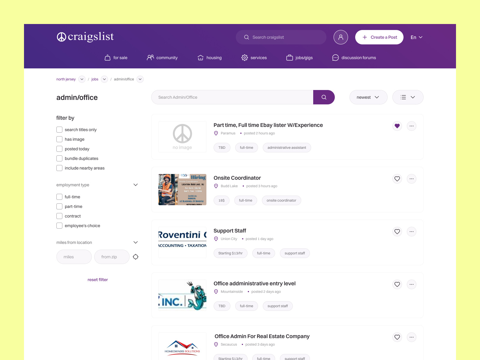Open Office Admin For Real Estate Company title
Image resolution: width=480 pixels, height=360 pixels.
[x=262, y=336]
